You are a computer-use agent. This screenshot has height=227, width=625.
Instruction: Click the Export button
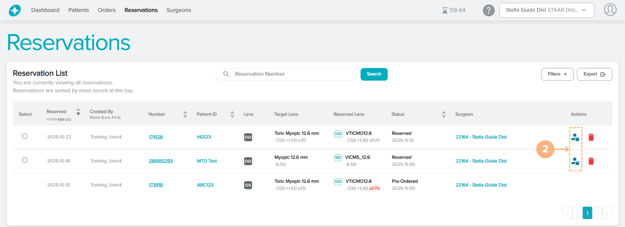click(x=594, y=74)
